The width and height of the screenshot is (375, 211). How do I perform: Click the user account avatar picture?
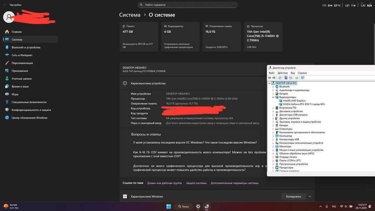(x=9, y=17)
